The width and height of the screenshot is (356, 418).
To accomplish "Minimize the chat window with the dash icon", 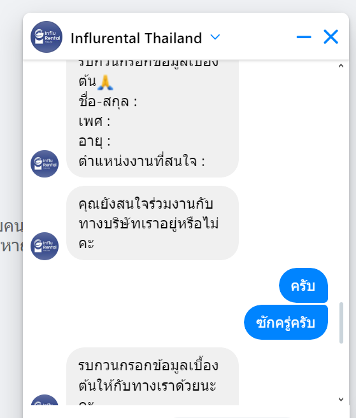I will coord(304,37).
